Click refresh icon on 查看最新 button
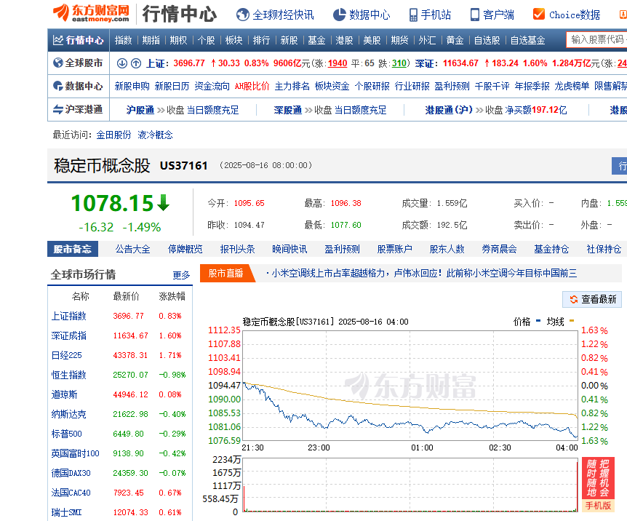 click(x=574, y=299)
